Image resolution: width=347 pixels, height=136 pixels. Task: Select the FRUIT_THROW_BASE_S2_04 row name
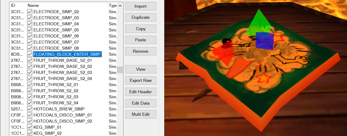(x=63, y=79)
